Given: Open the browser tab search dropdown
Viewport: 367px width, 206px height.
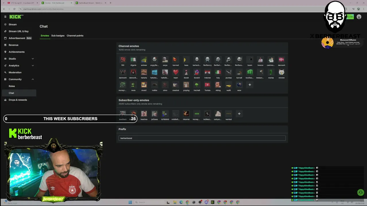Looking at the screenshot, I should [x=4, y=3].
